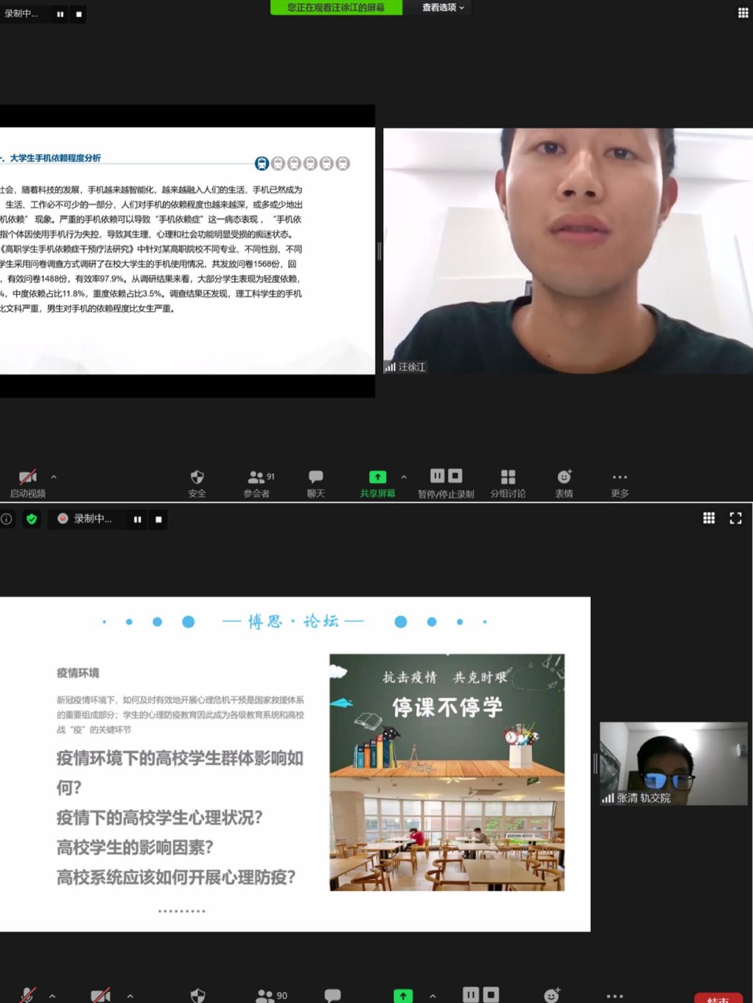The image size is (753, 1003).
Task: Open the 参会者 list showing 91
Action: pos(257,483)
